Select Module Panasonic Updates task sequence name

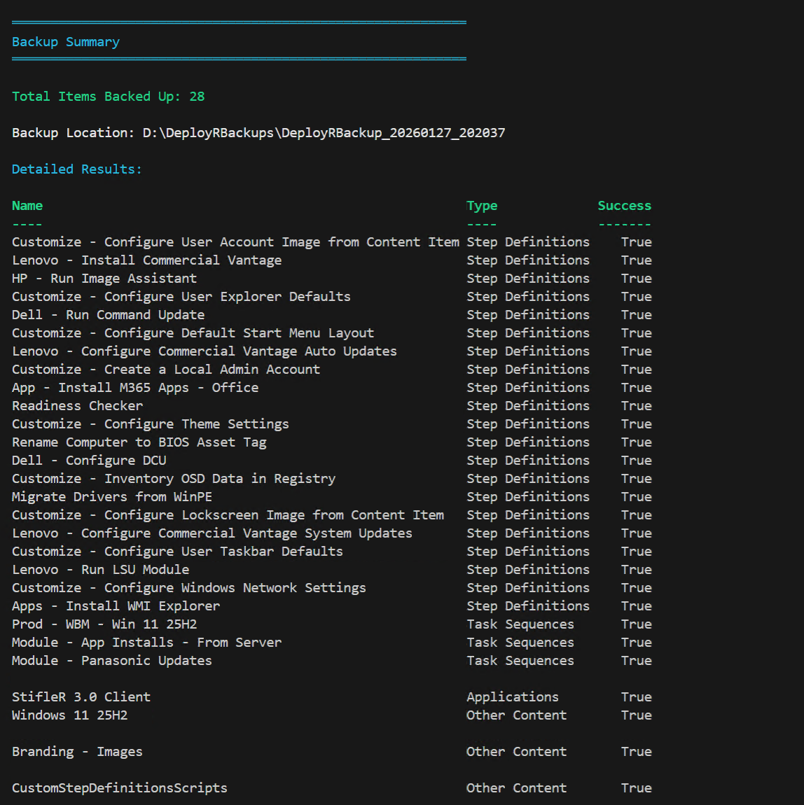(111, 661)
